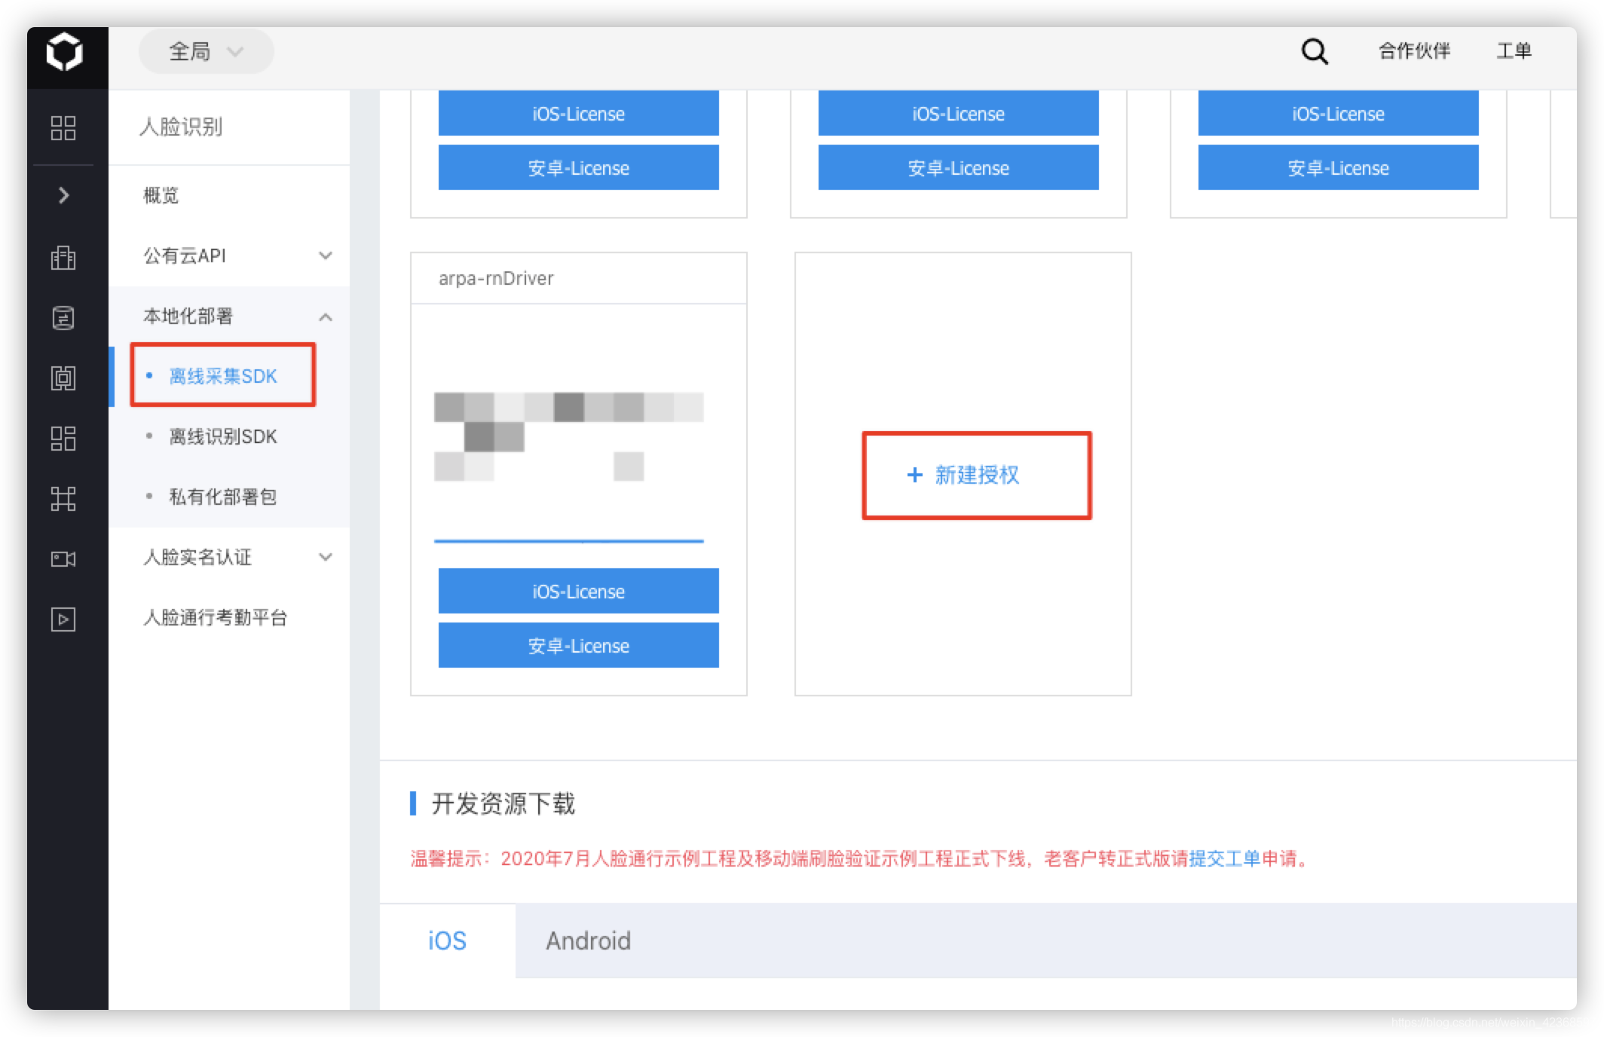Click 安卓-License for arpa-rnDriver
Image resolution: width=1604 pixels, height=1037 pixels.
pyautogui.click(x=578, y=645)
